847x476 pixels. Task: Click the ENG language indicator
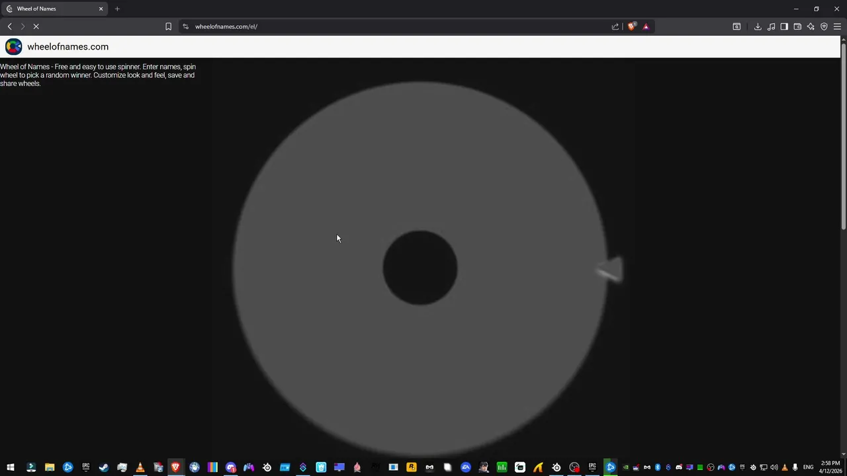pos(808,467)
